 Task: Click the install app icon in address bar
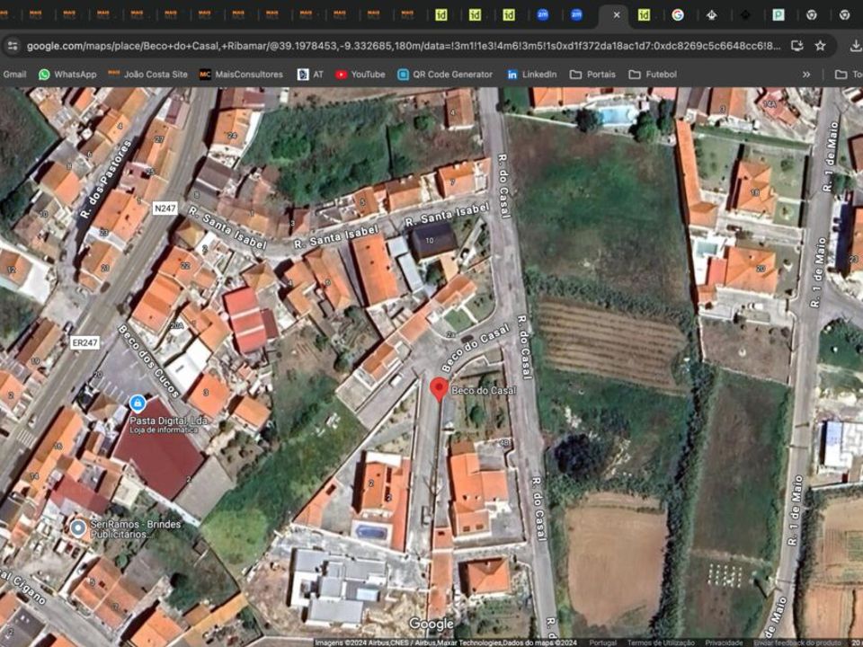click(x=796, y=46)
